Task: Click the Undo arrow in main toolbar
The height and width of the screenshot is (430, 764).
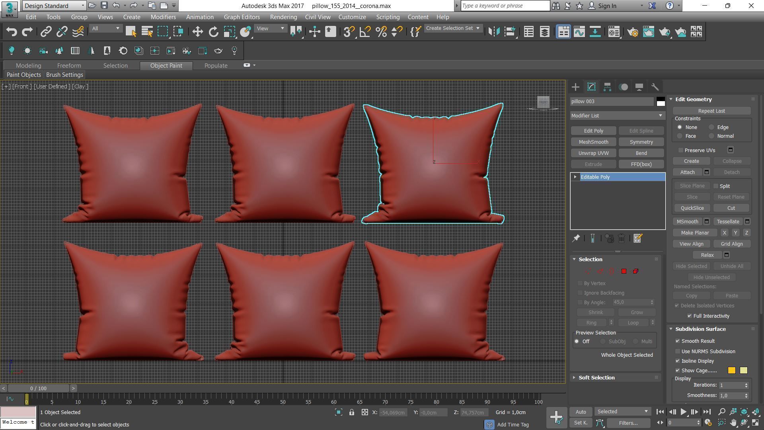Action: pyautogui.click(x=12, y=32)
